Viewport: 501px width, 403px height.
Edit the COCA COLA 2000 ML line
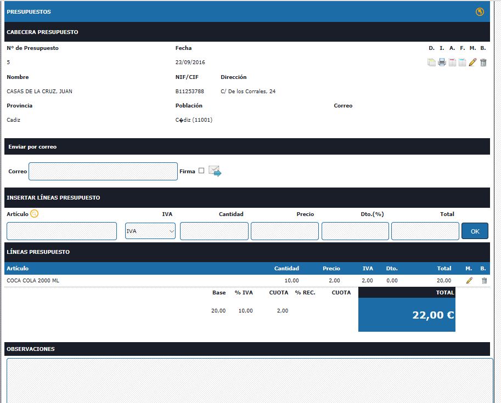point(469,281)
